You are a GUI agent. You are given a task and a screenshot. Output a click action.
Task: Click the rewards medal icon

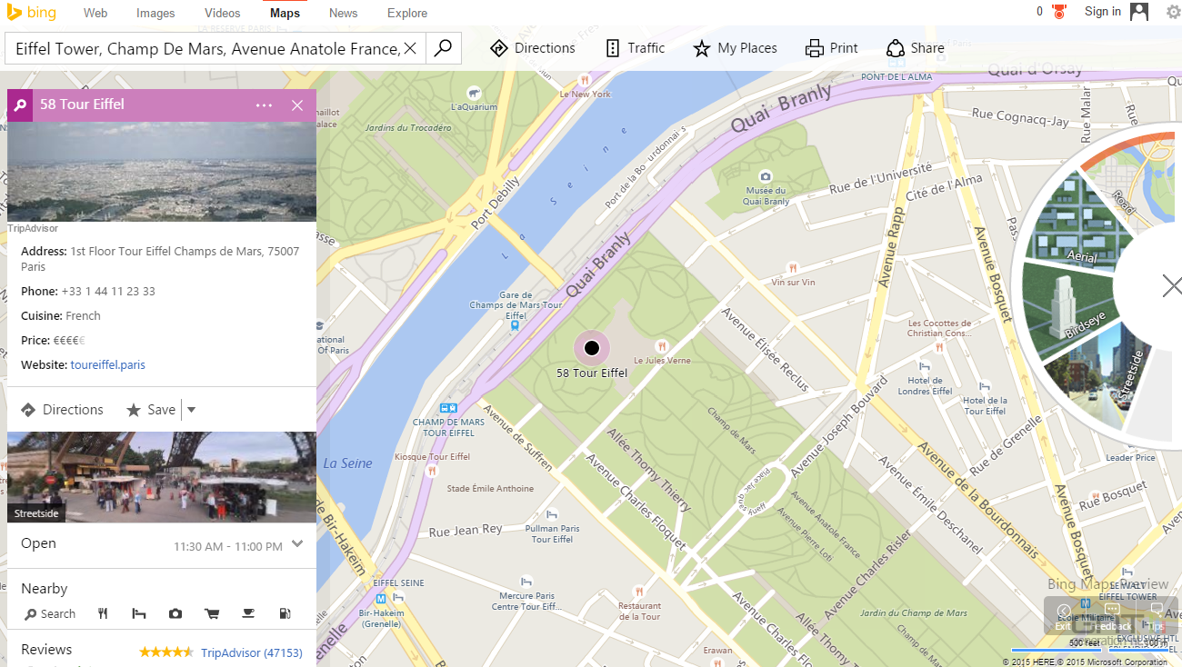coord(1058,13)
